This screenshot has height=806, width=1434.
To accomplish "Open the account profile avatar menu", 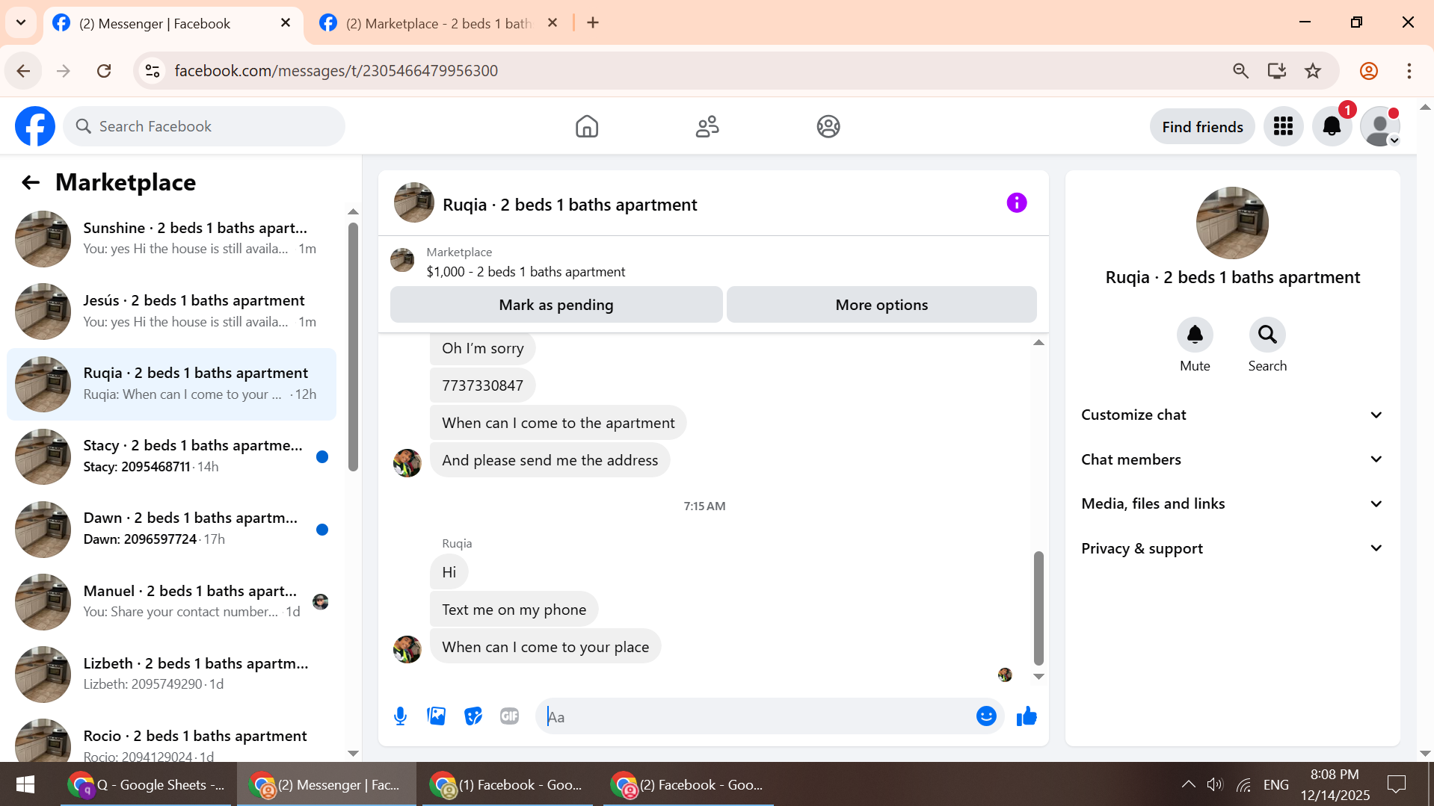I will (1380, 126).
